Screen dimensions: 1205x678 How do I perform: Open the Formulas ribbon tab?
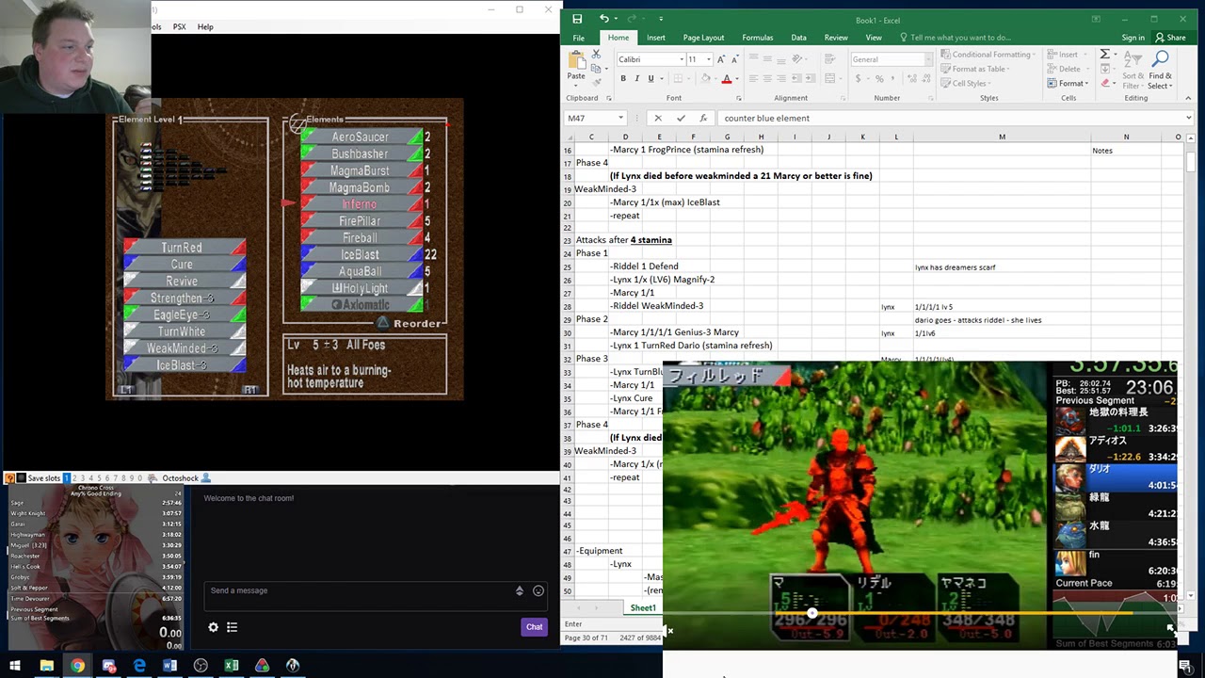pos(758,38)
